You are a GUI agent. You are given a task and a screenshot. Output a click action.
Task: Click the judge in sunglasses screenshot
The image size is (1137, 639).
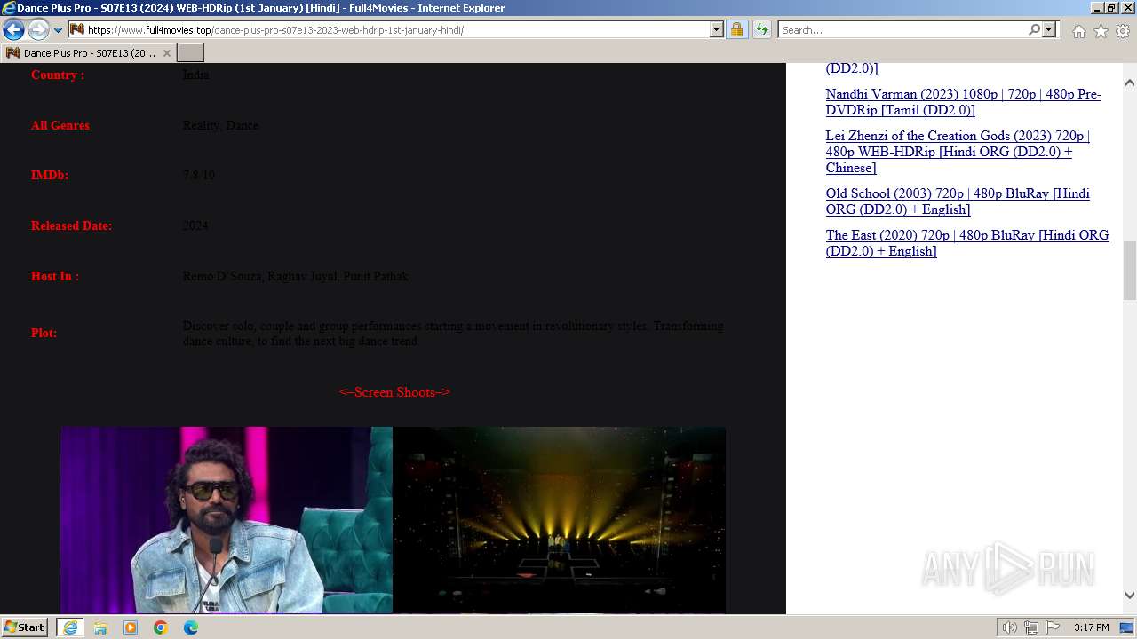[x=227, y=520]
